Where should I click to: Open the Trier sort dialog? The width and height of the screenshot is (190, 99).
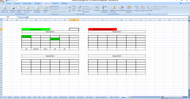tap(74, 9)
